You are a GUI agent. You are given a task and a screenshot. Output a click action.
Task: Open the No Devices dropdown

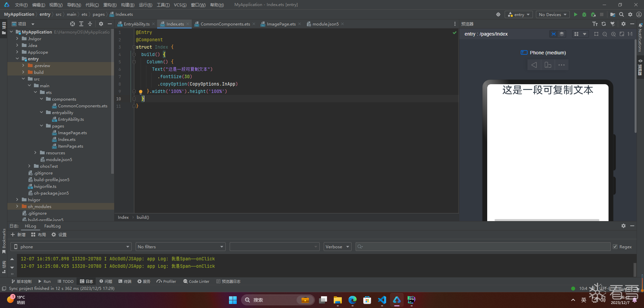pyautogui.click(x=552, y=14)
